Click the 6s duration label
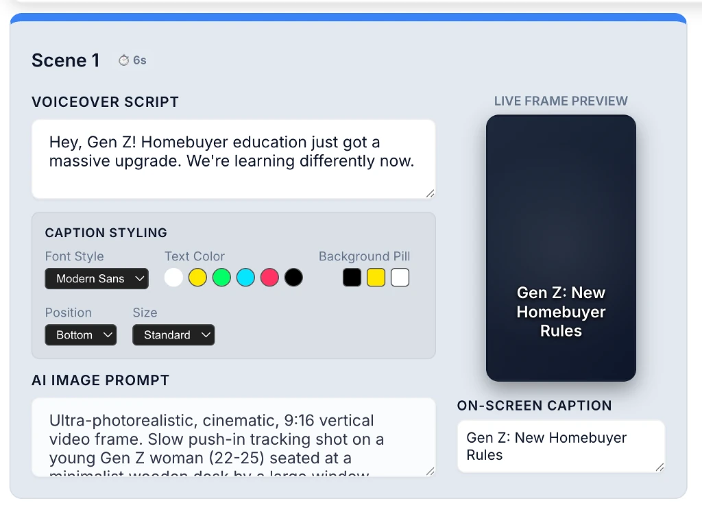The width and height of the screenshot is (702, 505). (x=140, y=60)
